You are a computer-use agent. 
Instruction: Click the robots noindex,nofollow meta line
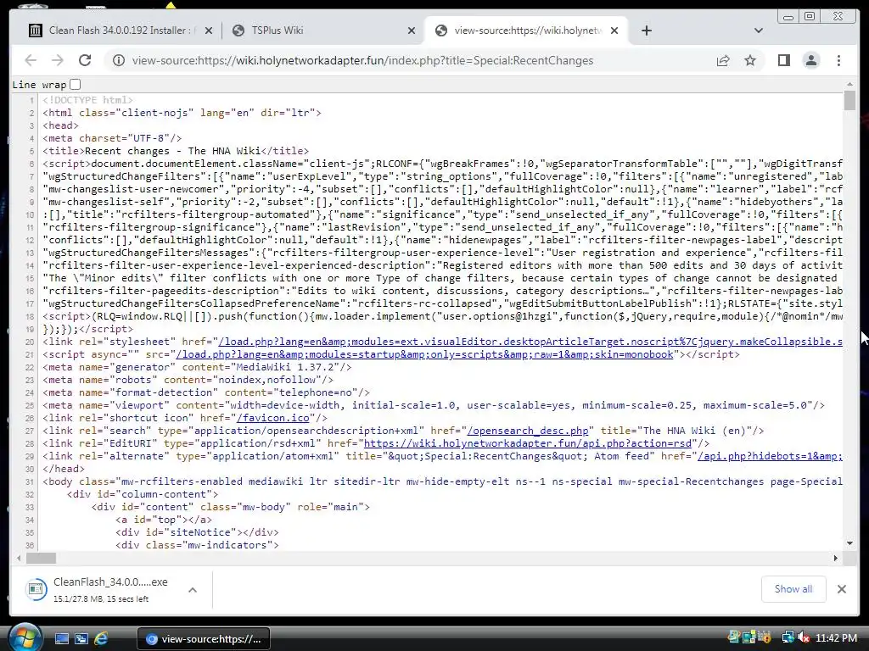pos(188,380)
